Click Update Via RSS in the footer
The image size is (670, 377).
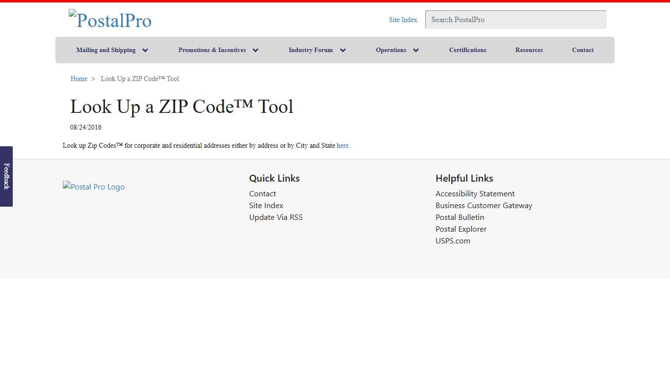click(276, 217)
